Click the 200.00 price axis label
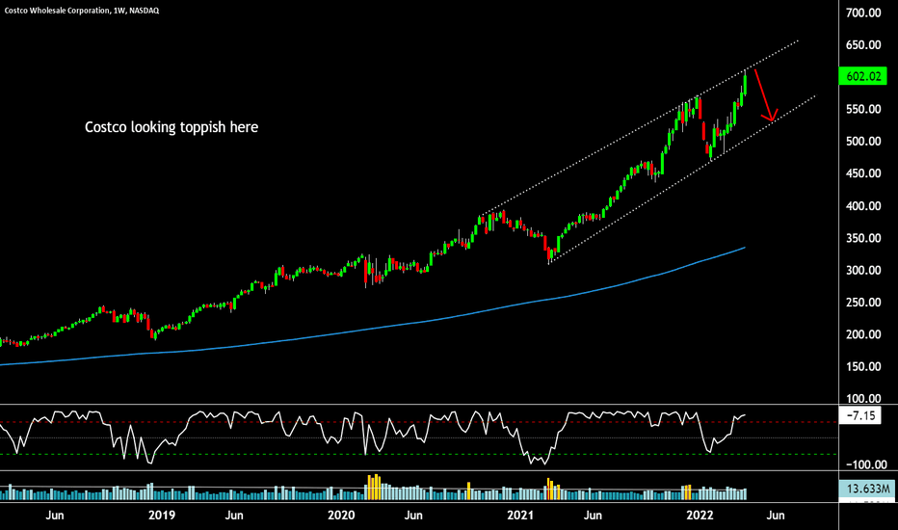 click(863, 334)
